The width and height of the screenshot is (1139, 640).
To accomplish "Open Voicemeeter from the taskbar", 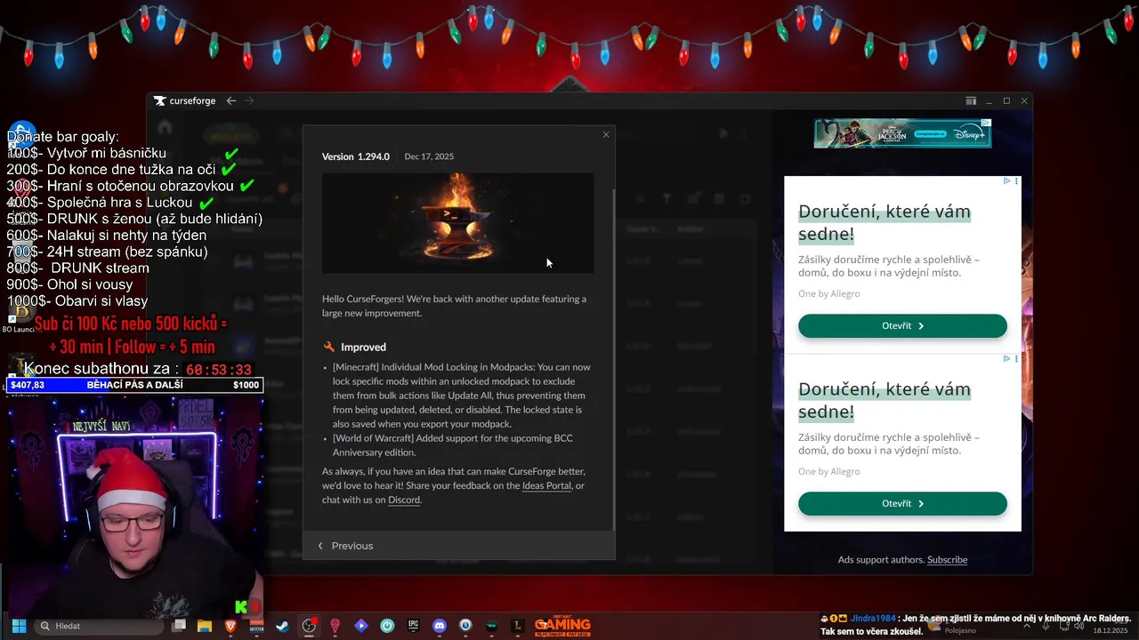I will (257, 626).
